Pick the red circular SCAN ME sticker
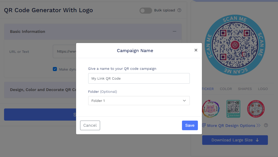 coord(256,109)
